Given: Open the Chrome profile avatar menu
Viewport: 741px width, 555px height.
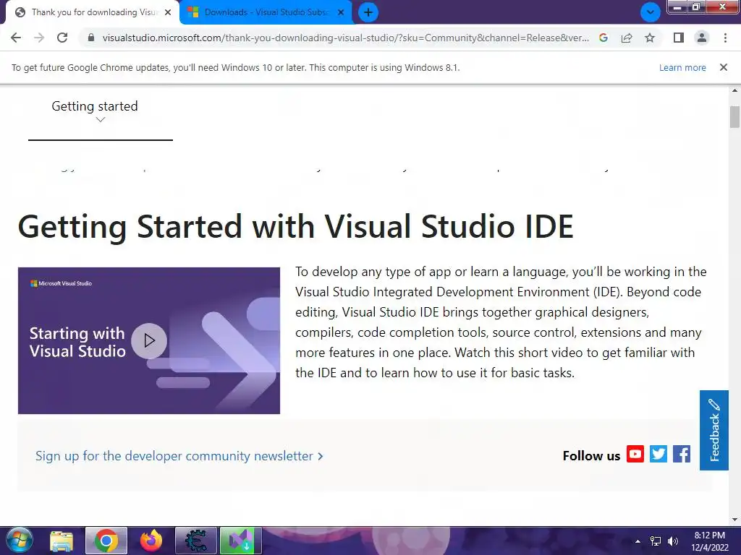Looking at the screenshot, I should click(702, 38).
